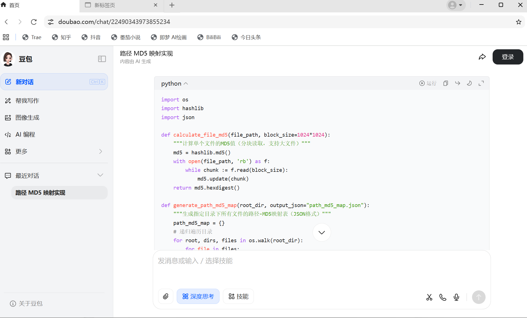
Task: Copy the Python code block
Action: pos(446,83)
